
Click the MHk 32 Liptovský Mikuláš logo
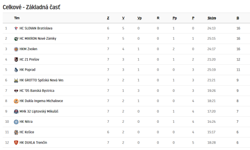click(x=16, y=111)
